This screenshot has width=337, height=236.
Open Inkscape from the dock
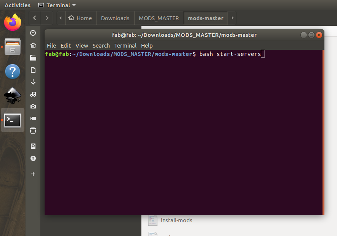point(13,96)
